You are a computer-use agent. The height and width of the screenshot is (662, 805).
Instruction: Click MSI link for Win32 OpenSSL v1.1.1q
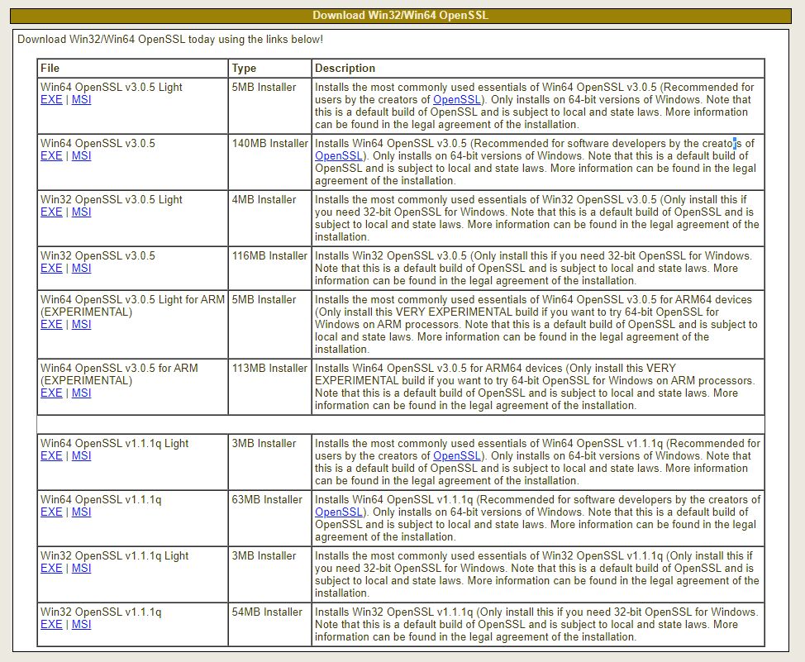coord(81,625)
